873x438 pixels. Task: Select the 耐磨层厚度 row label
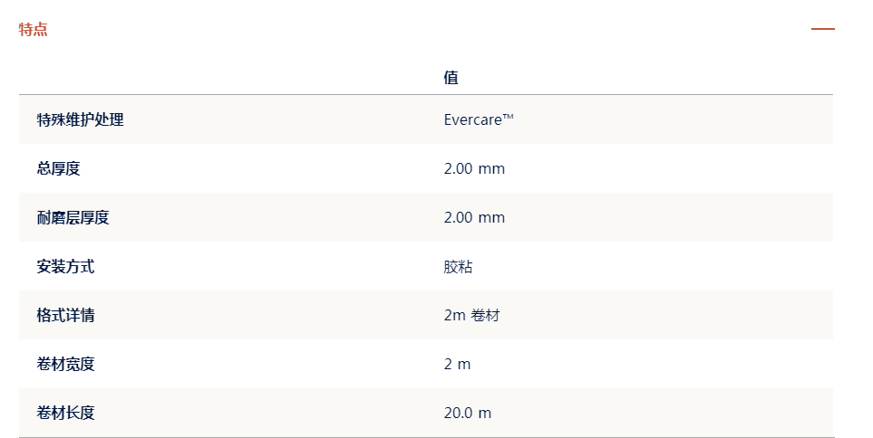[73, 217]
